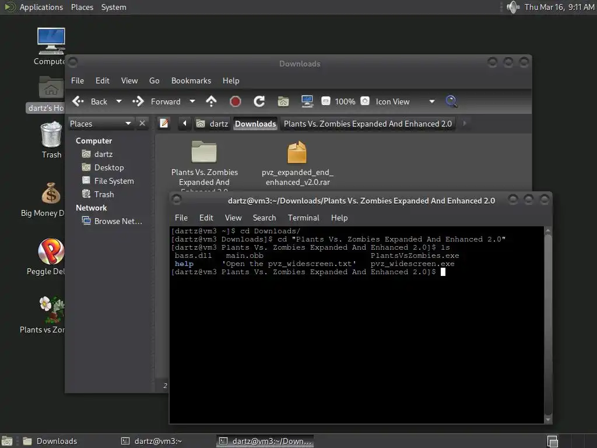
Task: Click the 'help' directory in terminal output
Action: (x=184, y=264)
